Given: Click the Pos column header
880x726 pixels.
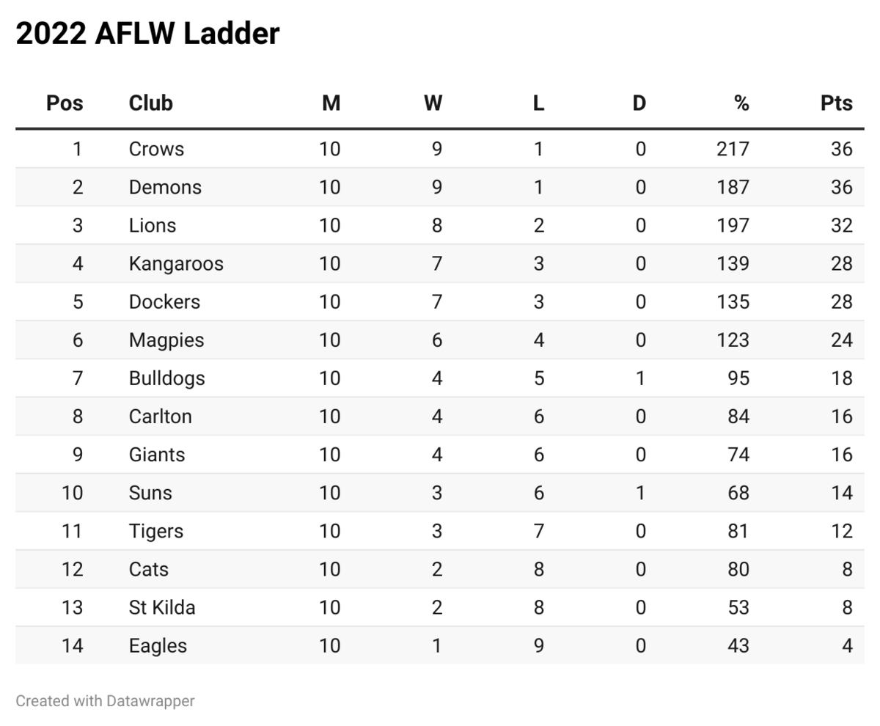Looking at the screenshot, I should click(x=65, y=103).
